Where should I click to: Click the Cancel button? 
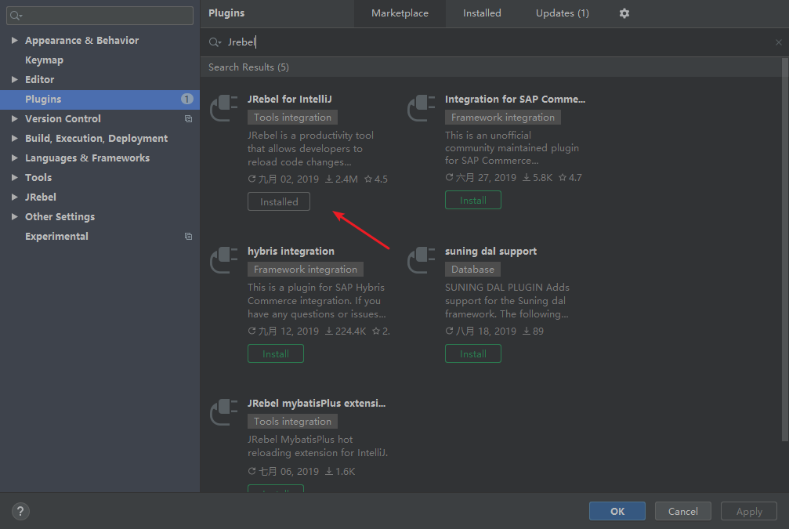pos(682,512)
